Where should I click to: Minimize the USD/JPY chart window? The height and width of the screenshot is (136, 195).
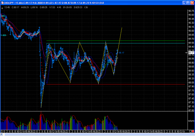coord(184,3)
